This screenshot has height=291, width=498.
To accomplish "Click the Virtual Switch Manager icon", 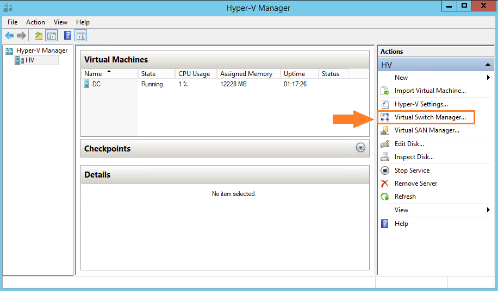I will pos(385,117).
